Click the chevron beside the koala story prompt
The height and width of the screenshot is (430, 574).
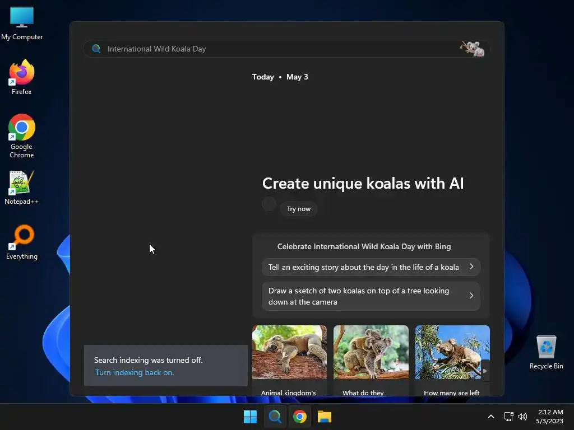(x=471, y=267)
